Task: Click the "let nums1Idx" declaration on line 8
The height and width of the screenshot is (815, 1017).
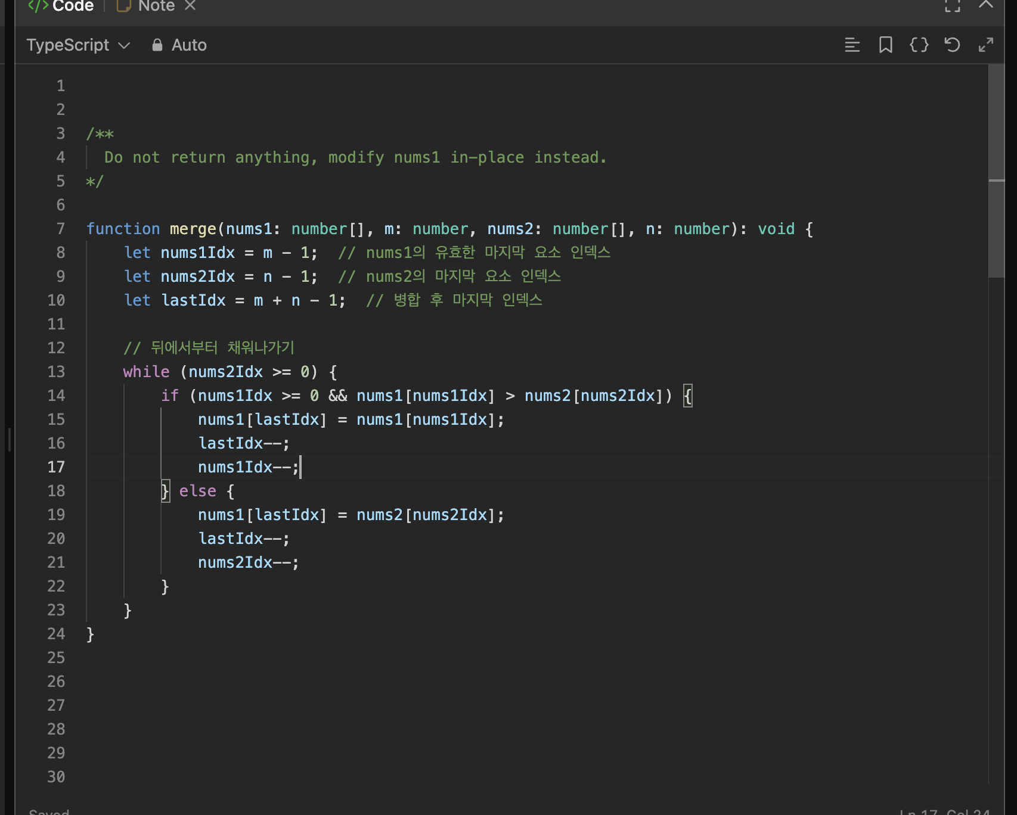Action: [179, 253]
